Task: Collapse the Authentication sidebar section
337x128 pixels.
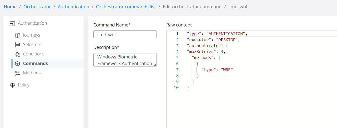Action: [32, 23]
